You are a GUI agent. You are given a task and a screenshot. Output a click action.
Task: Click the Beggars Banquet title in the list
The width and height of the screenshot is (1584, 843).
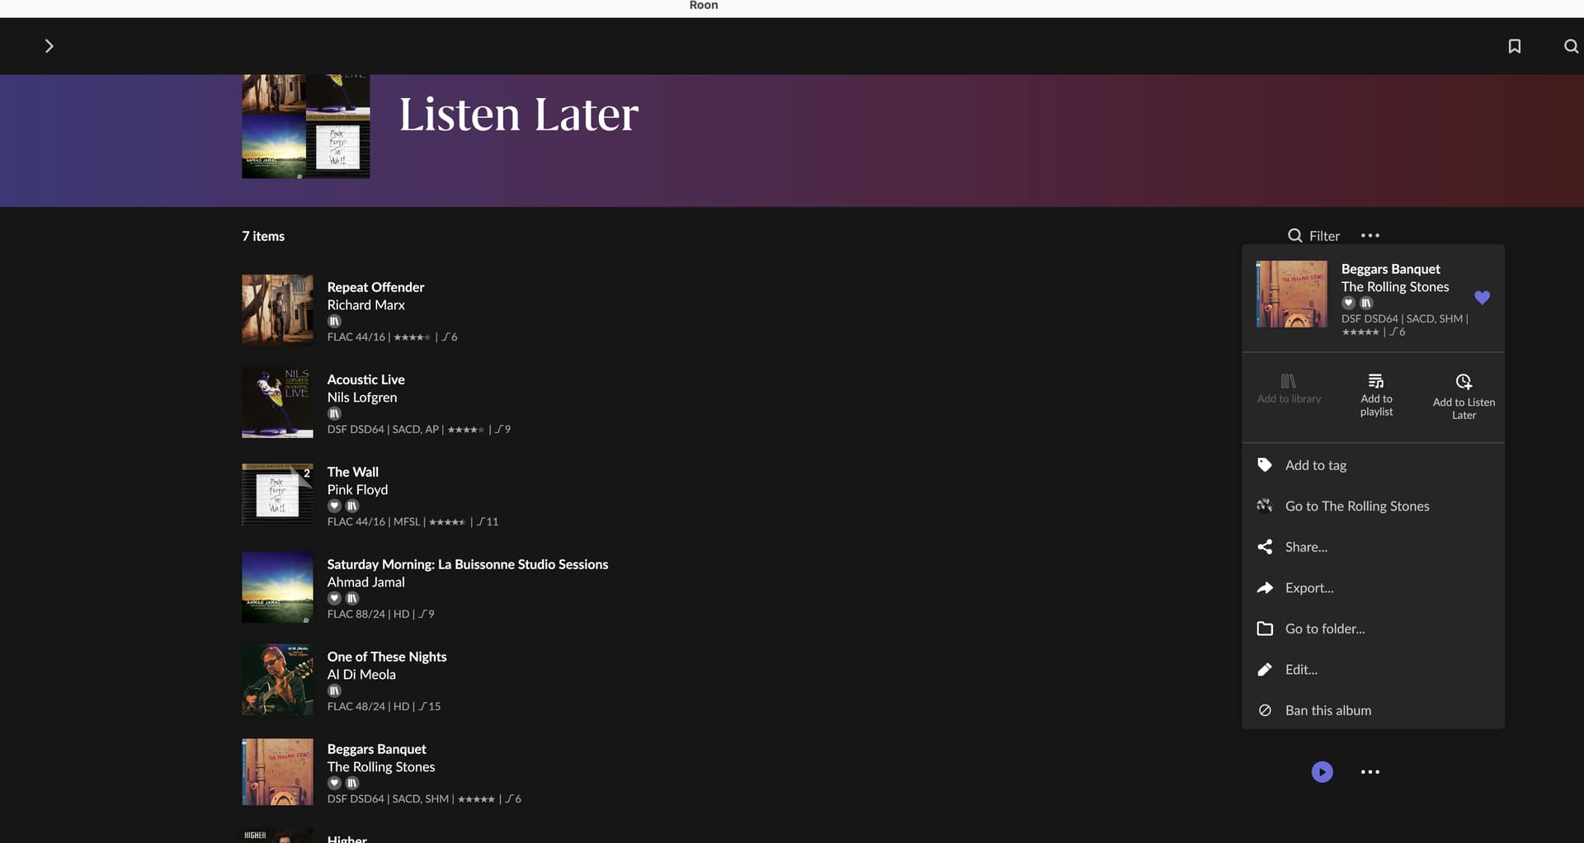pos(376,749)
